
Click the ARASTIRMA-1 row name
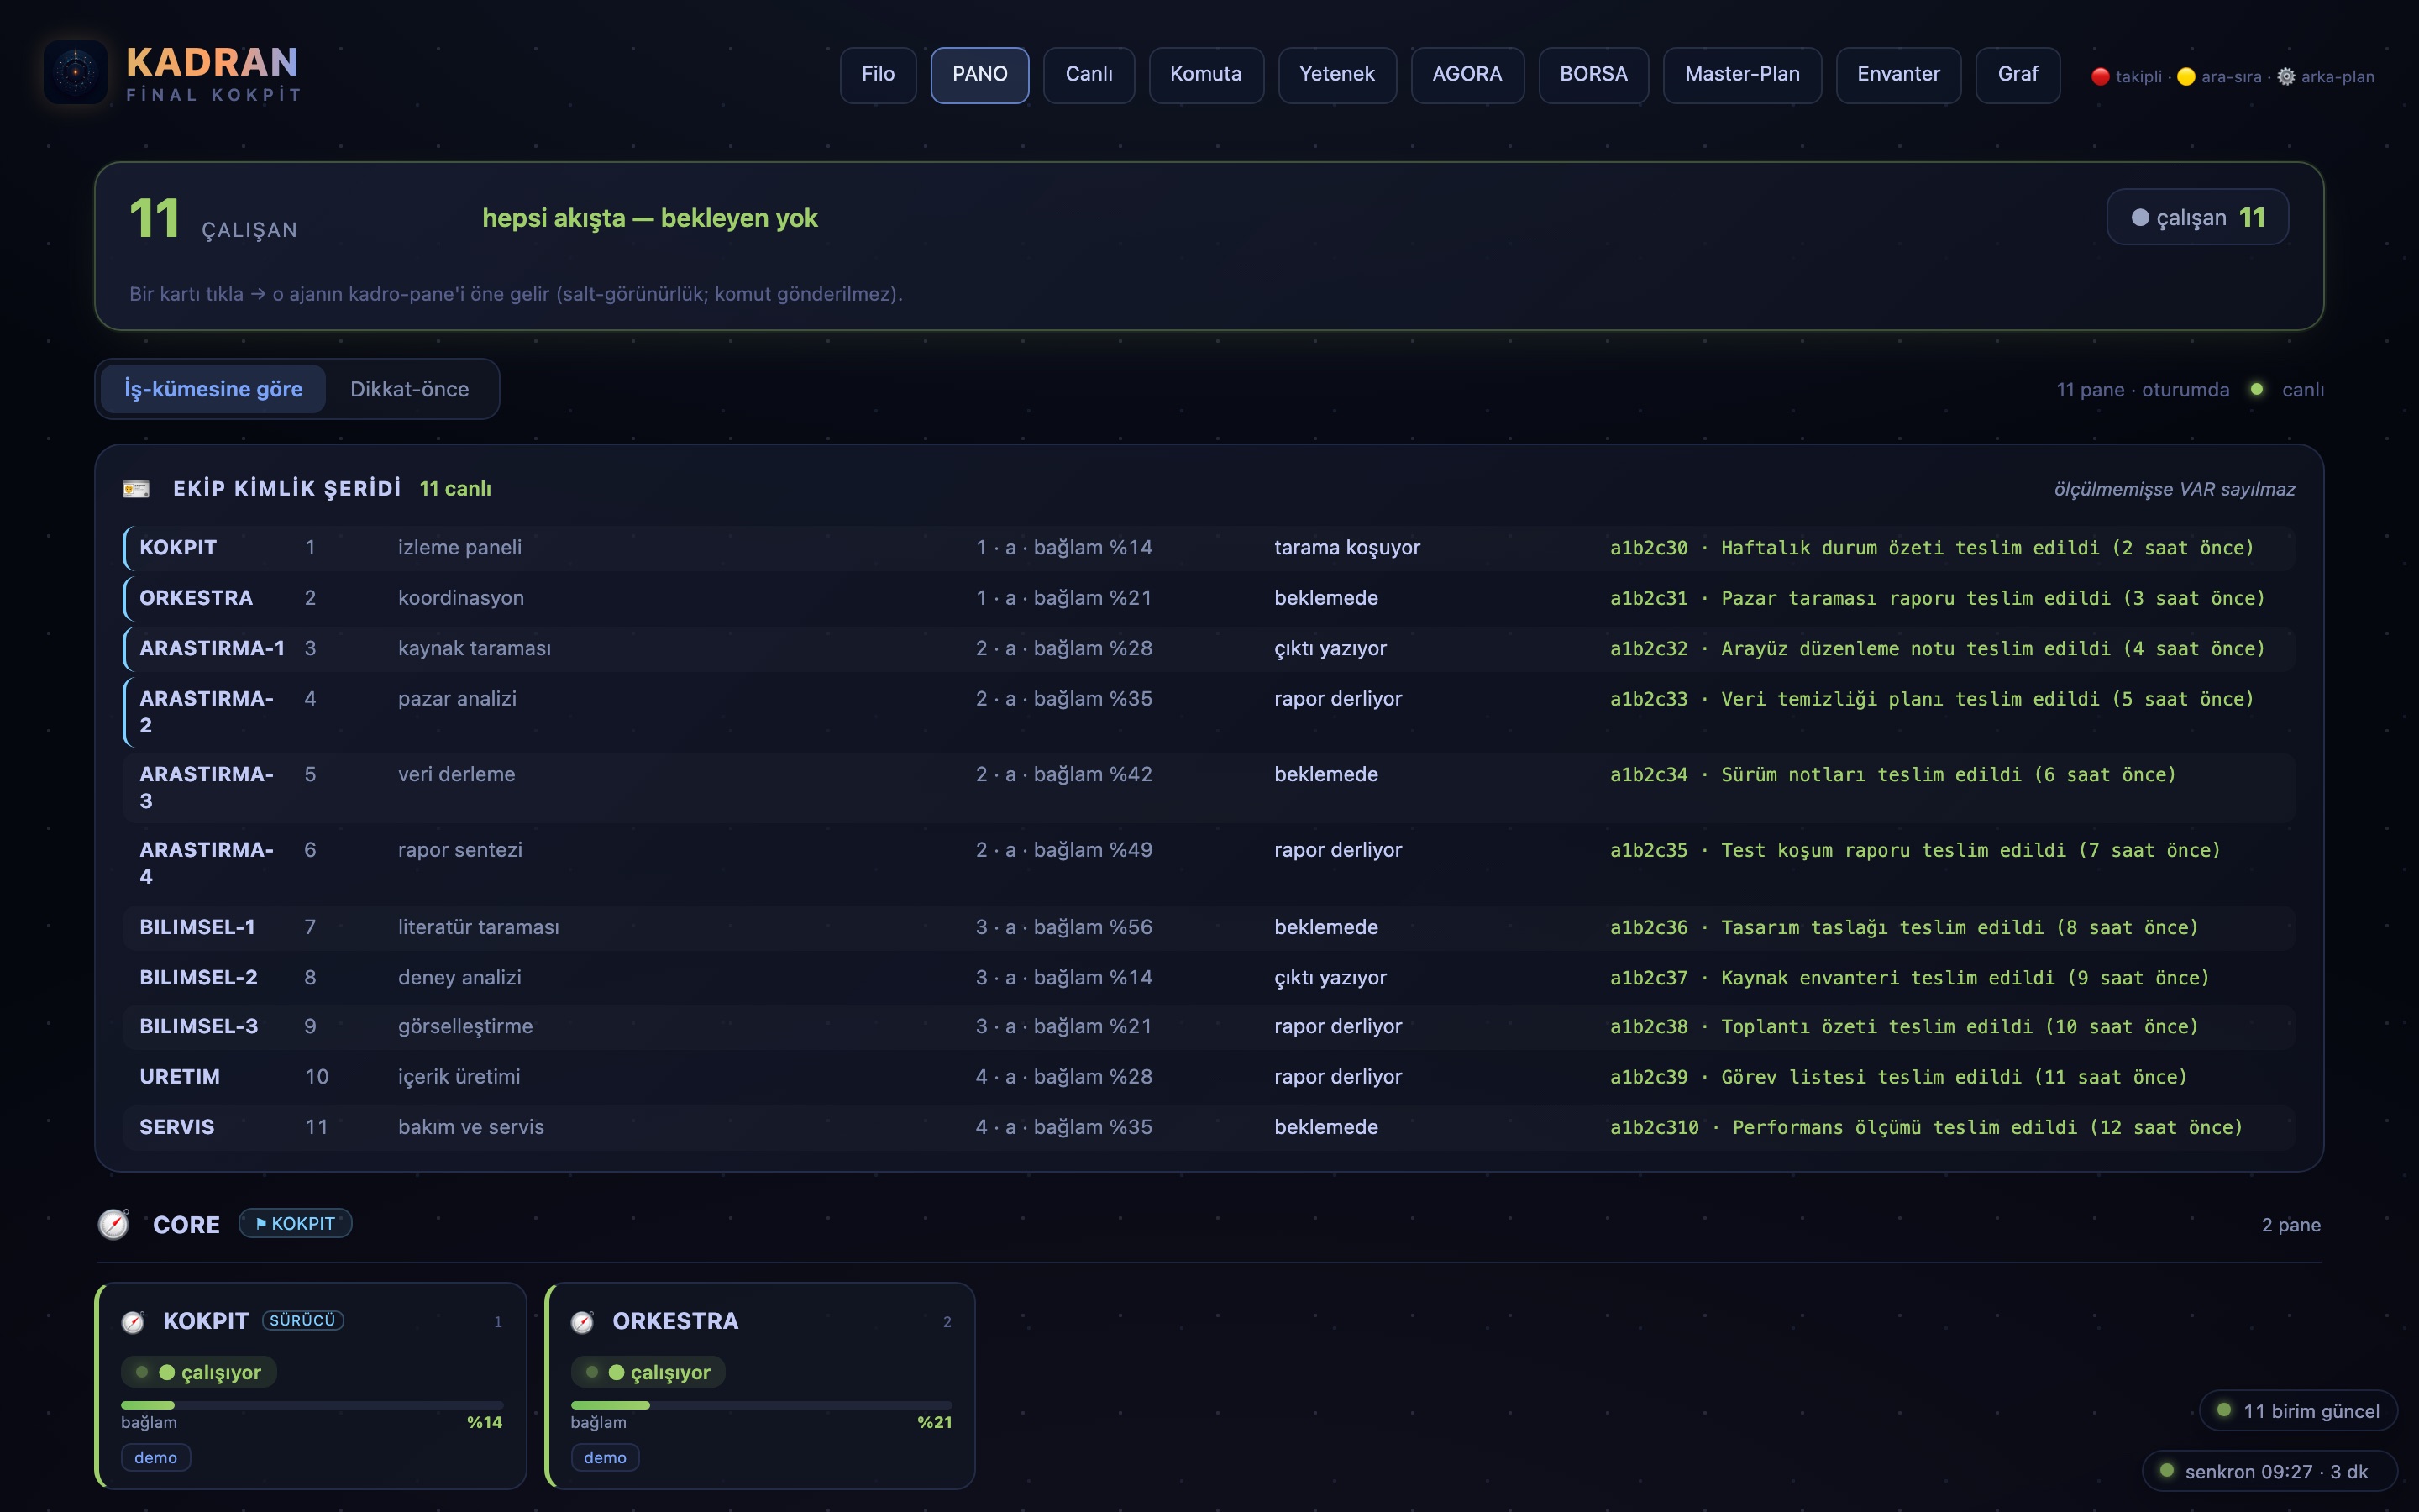(x=212, y=648)
